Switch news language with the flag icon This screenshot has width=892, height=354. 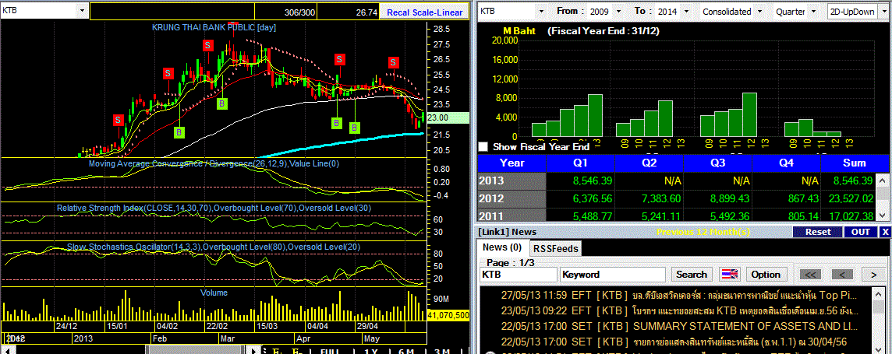click(x=729, y=274)
